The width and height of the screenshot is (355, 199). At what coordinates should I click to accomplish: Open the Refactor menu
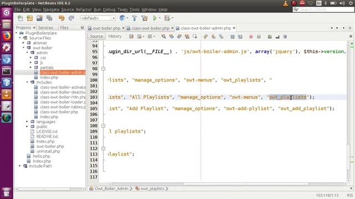[x=84, y=9]
